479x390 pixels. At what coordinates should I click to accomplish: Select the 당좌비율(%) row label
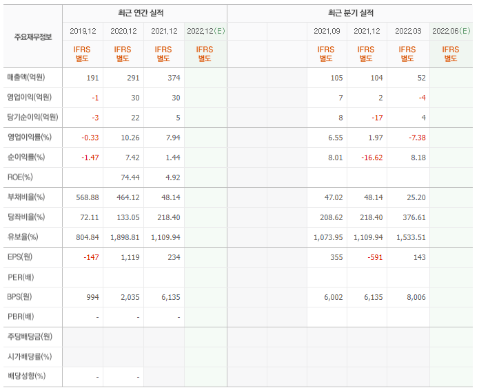pos(26,217)
